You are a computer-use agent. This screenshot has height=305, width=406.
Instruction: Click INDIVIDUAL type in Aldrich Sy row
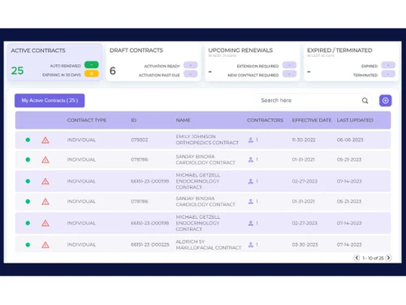pos(81,245)
